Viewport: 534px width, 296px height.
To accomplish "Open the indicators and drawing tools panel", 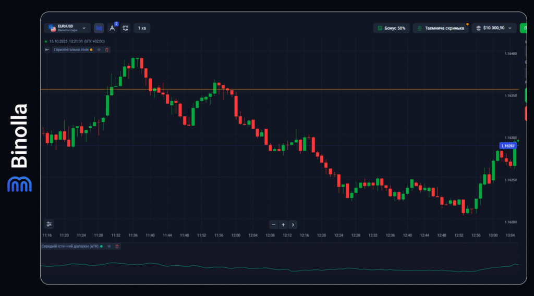I will [x=112, y=28].
